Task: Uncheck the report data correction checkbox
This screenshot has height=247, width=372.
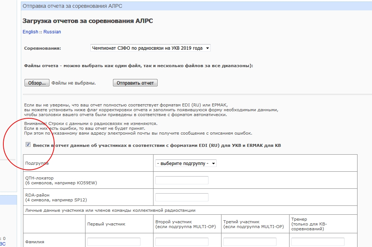Action: tap(28, 145)
